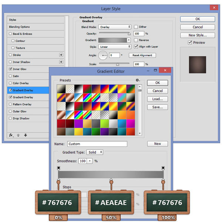Add another Inner Shadow with plus icon
This screenshot has height=222, width=222.
[61, 62]
